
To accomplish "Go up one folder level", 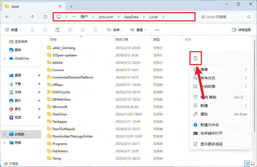I will coord(32,17).
